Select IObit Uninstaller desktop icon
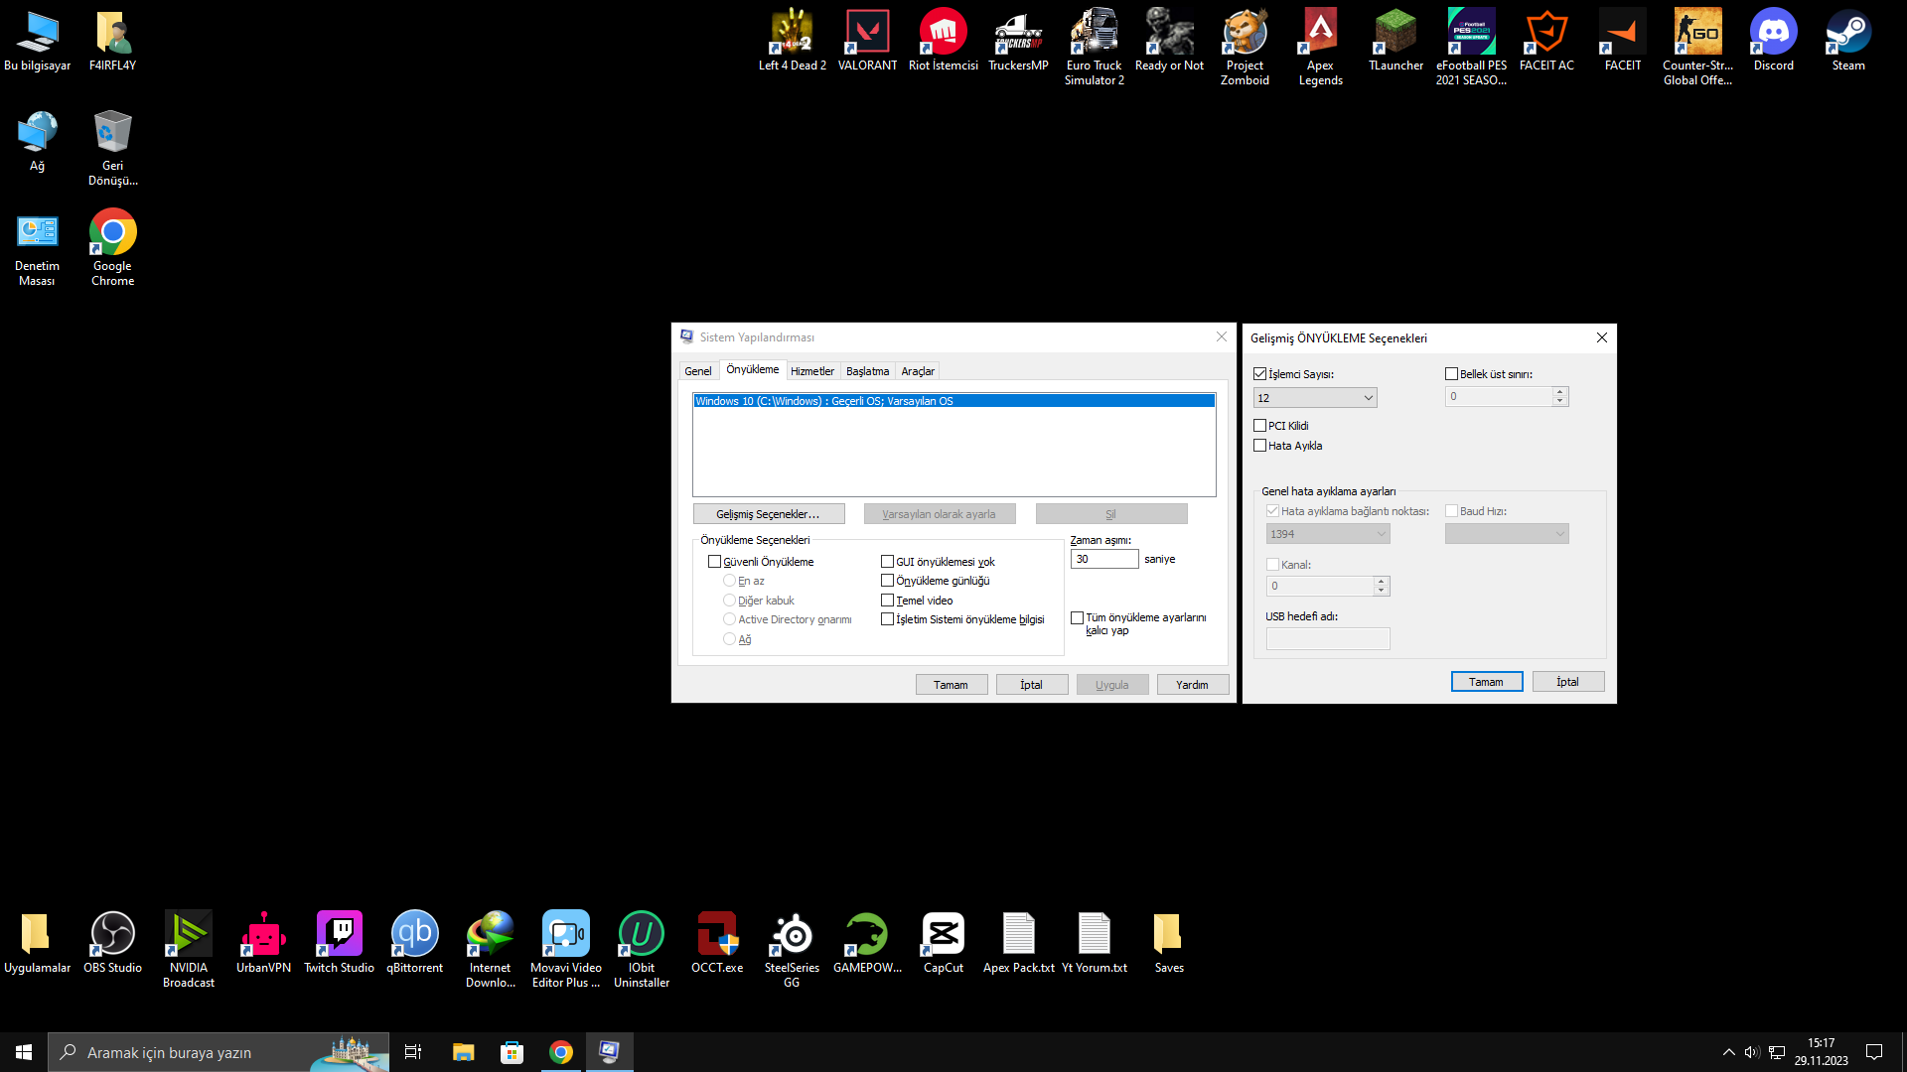 point(641,949)
